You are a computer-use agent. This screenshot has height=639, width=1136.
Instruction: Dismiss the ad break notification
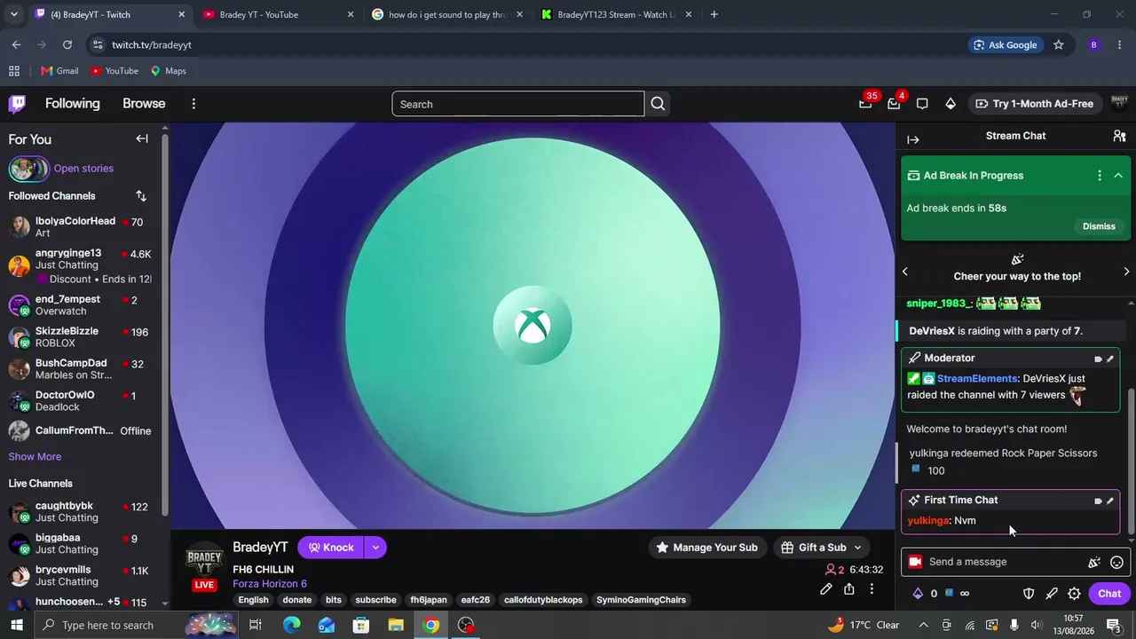1099,226
